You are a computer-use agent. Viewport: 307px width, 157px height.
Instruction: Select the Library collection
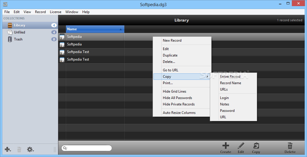click(x=30, y=25)
